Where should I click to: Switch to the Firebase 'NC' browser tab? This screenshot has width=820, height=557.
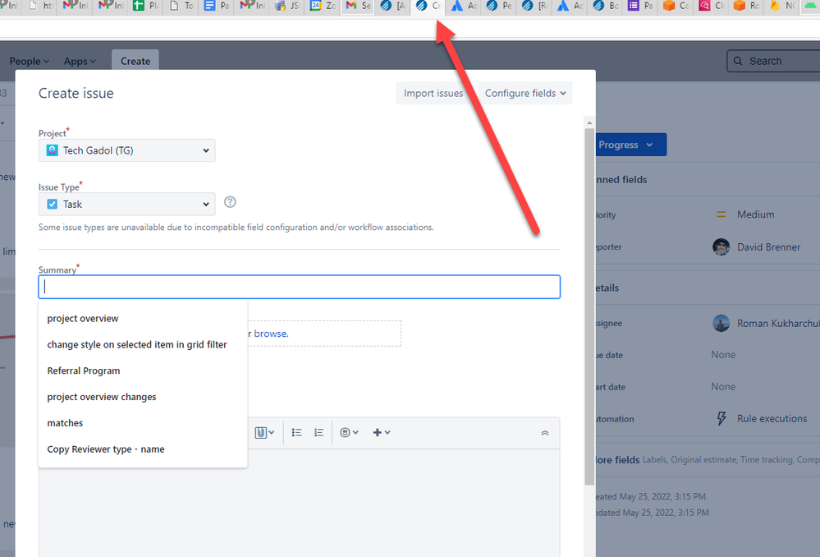coord(783,6)
